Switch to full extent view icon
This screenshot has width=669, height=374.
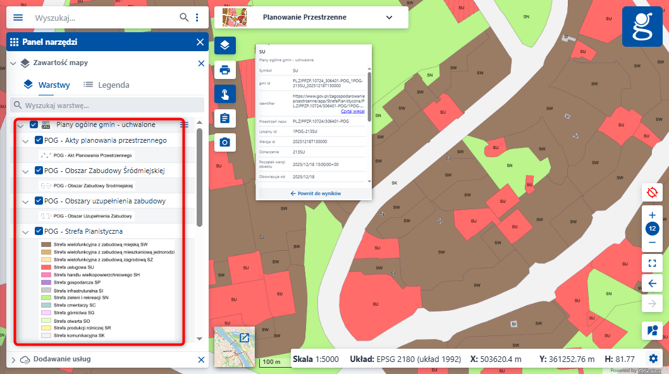point(652,262)
